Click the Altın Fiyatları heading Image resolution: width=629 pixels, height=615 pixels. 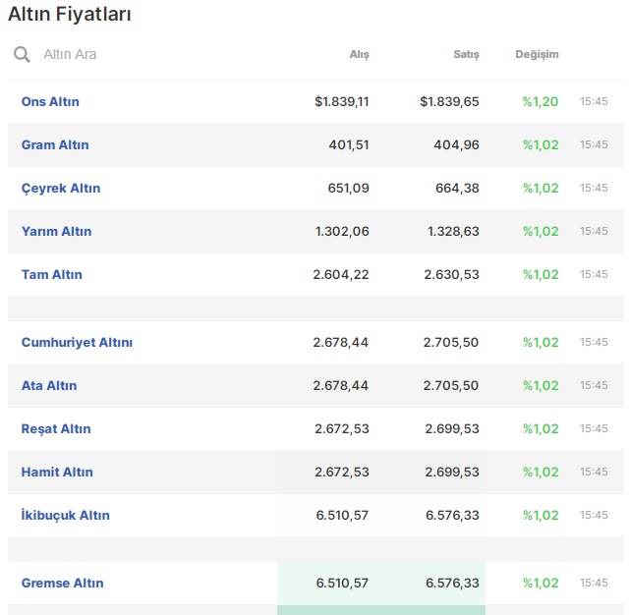click(x=70, y=15)
